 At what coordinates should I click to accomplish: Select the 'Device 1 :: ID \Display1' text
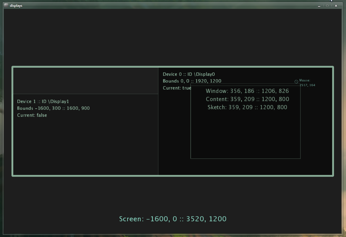[x=43, y=101]
